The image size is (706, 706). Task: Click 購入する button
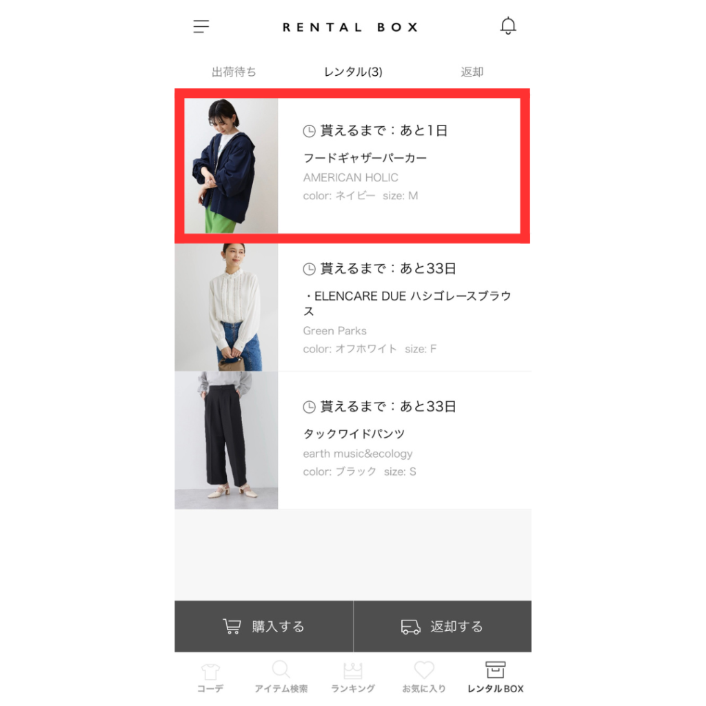[x=264, y=626]
